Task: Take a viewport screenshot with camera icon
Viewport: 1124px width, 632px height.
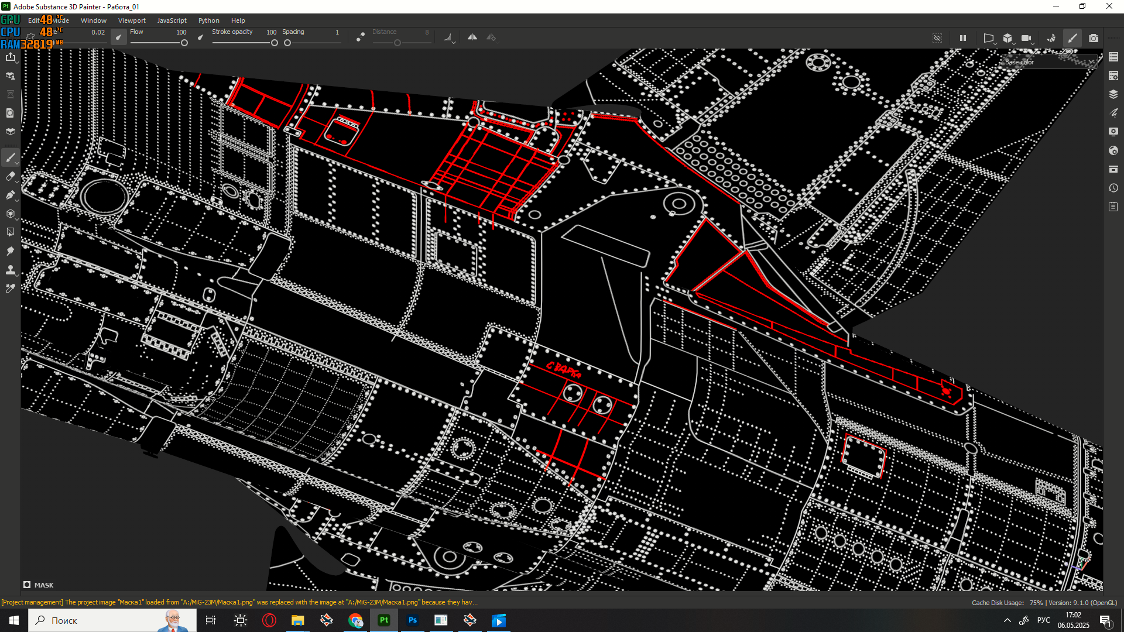Action: 1094,38
